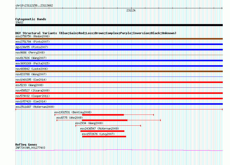
Task: Select variant label nsv1060295 (Coe2014)
Action: click(31, 80)
